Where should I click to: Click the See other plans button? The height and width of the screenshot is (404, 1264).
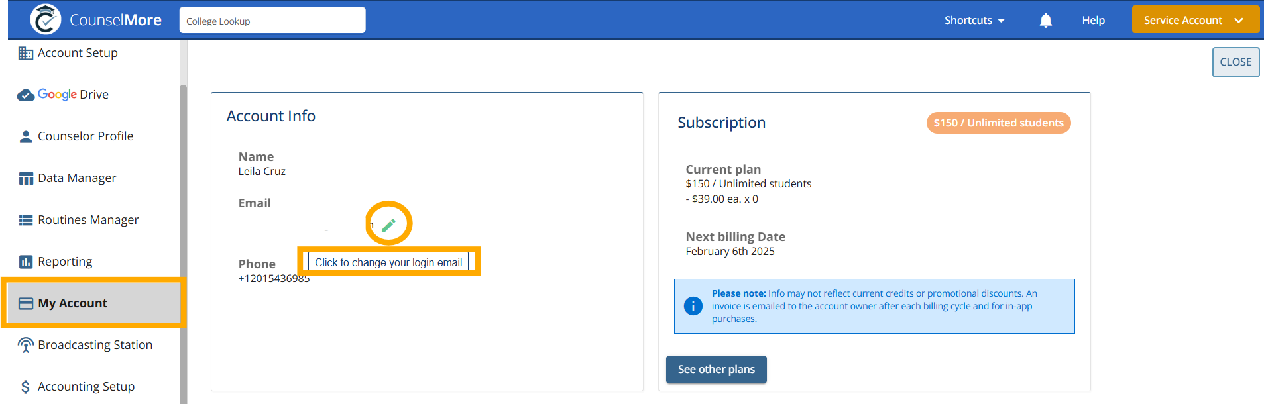716,370
